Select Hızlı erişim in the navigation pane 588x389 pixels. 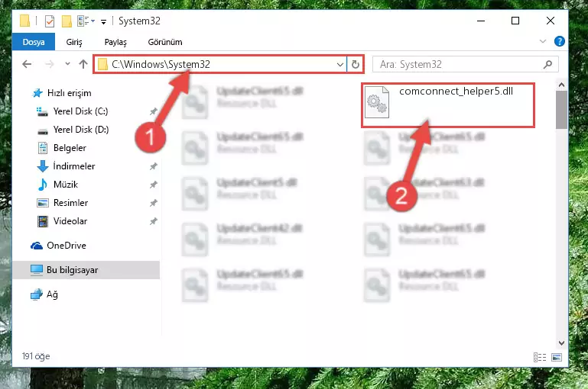(x=69, y=93)
